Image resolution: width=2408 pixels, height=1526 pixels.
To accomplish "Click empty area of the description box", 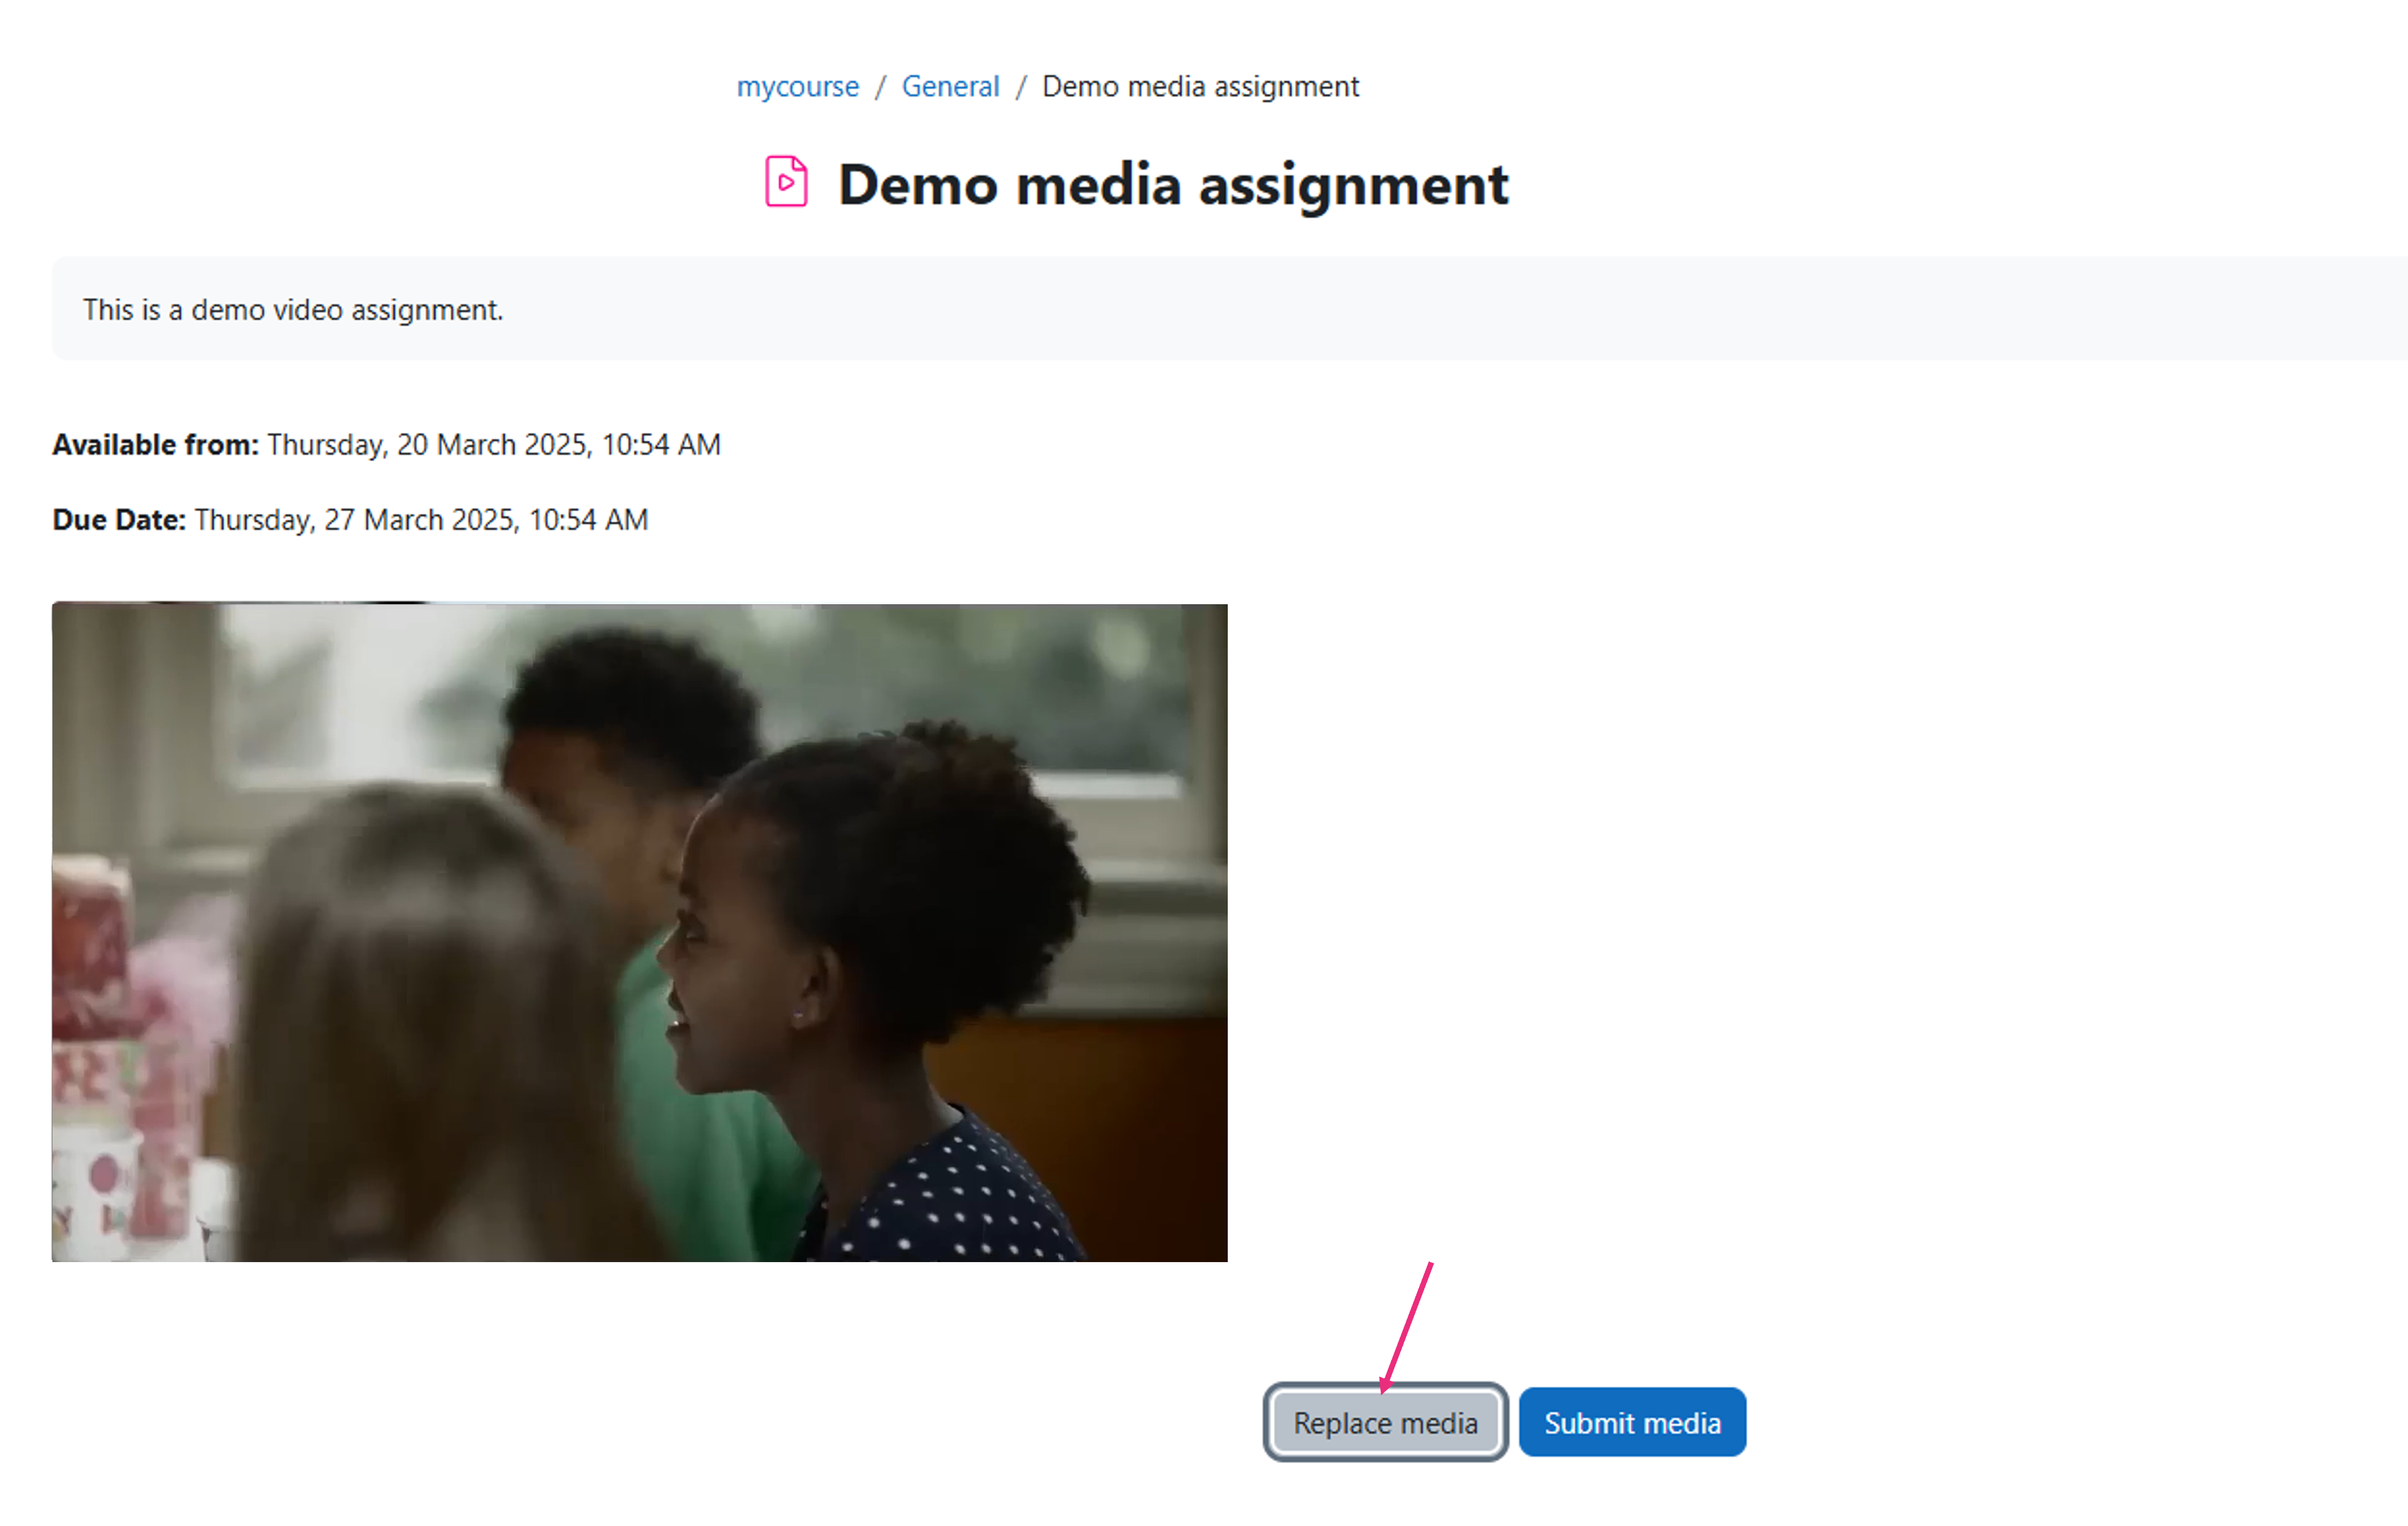I will [x=1400, y=308].
